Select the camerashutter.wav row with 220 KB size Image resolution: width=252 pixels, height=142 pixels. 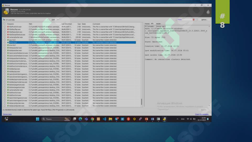(x=69, y=37)
